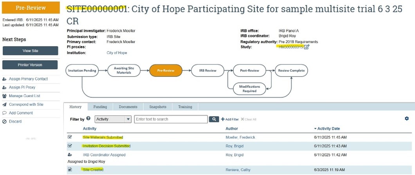The width and height of the screenshot is (415, 175).
Task: Click the Filter by help question-mark icon
Action: click(88, 118)
